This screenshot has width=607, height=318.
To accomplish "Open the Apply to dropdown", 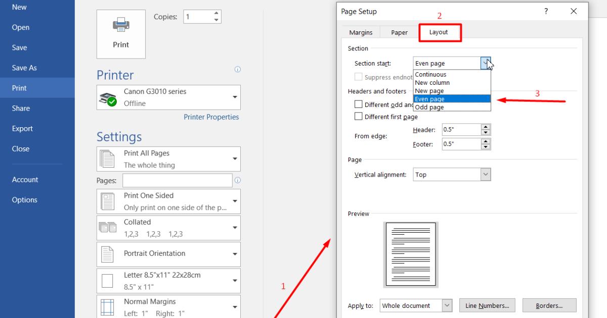I will (447, 305).
